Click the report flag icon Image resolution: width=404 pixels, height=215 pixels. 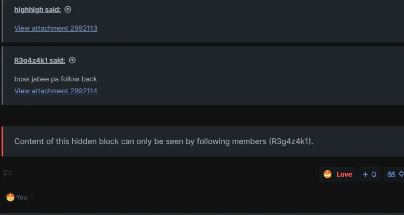pyautogui.click(x=7, y=174)
